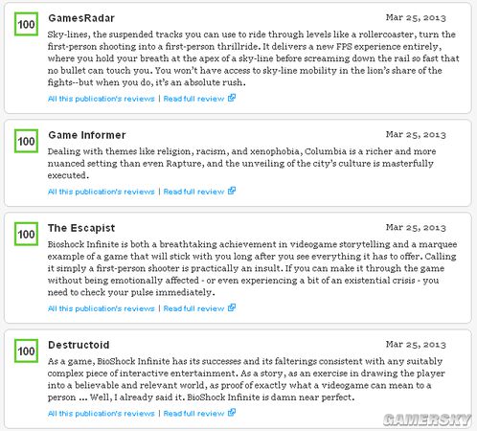Click The Escapist 100 score box
This screenshot has height=431, width=477.
click(26, 234)
